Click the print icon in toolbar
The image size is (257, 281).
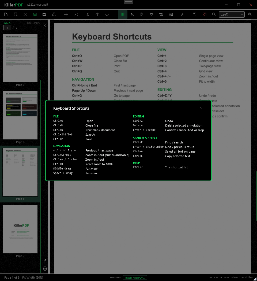[x=54, y=14]
